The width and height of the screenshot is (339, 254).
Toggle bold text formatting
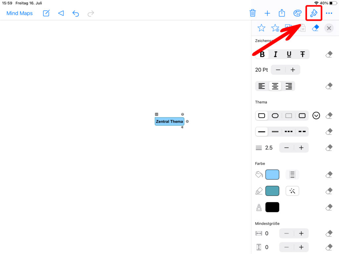(x=262, y=55)
